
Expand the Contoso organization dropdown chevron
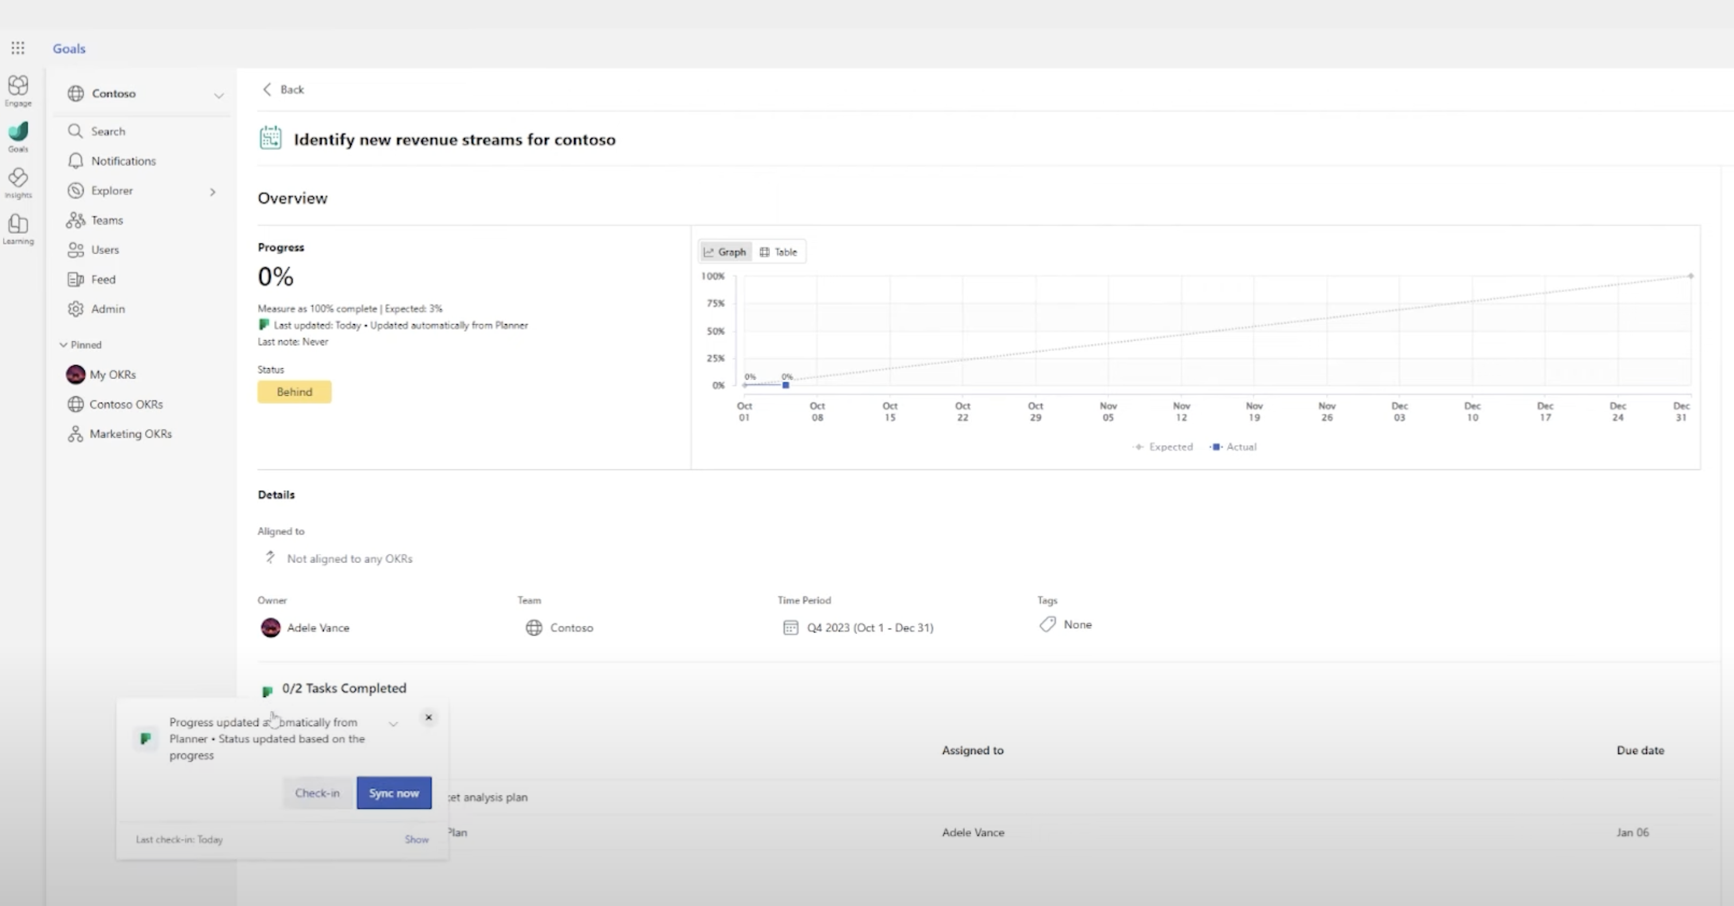(219, 96)
